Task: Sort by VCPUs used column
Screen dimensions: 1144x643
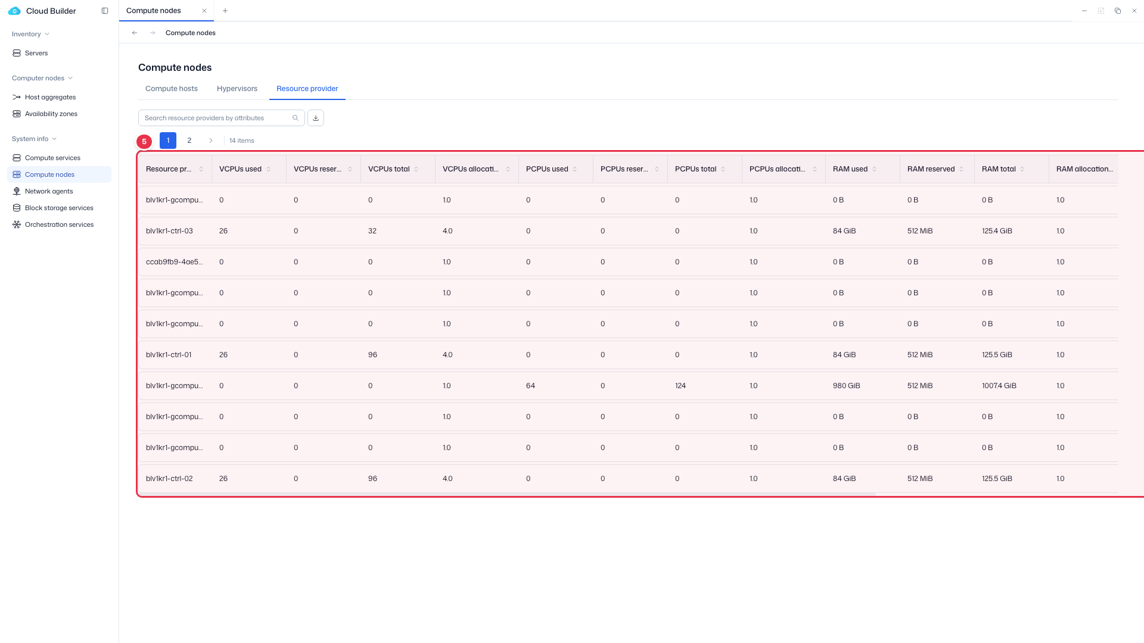Action: pyautogui.click(x=269, y=169)
